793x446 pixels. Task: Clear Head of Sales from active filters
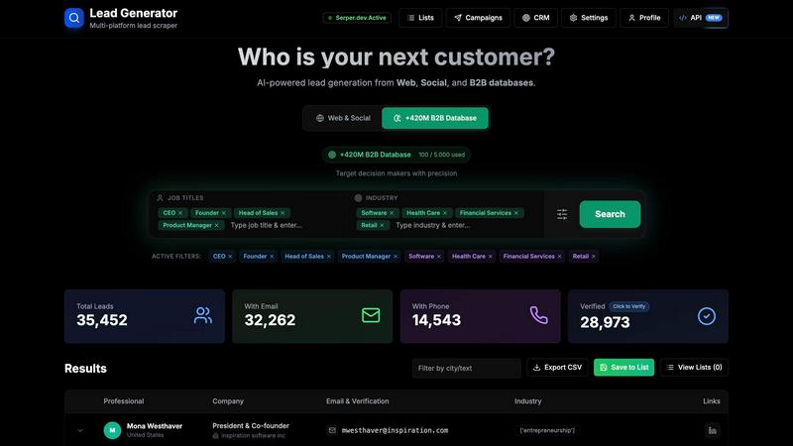coord(329,257)
